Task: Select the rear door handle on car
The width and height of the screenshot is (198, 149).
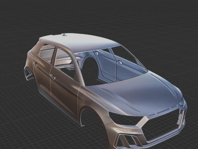Action: coord(35,64)
